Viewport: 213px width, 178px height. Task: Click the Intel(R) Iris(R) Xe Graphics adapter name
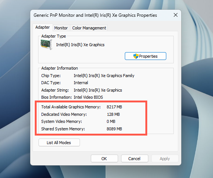[x=80, y=45]
